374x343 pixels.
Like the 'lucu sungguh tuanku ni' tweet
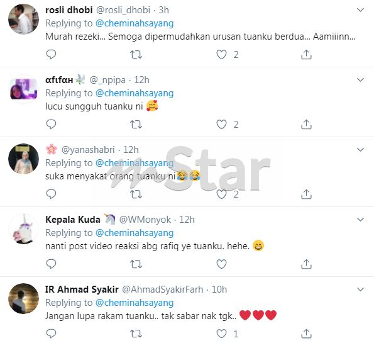[221, 125]
